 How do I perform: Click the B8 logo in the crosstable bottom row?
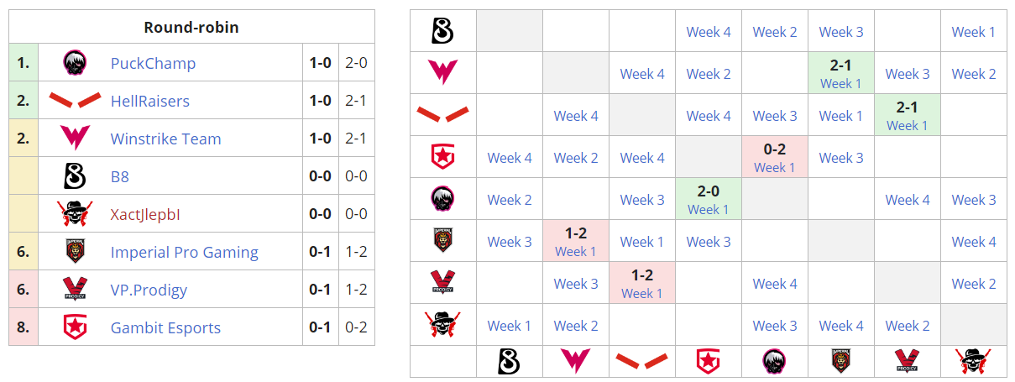pyautogui.click(x=509, y=361)
